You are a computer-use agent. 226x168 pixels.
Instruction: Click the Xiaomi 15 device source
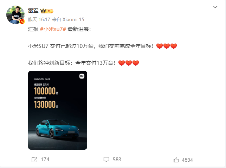(x=73, y=19)
